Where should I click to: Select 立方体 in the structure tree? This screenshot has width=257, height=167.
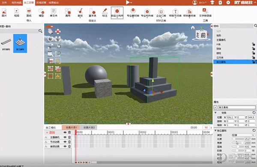point(220,57)
